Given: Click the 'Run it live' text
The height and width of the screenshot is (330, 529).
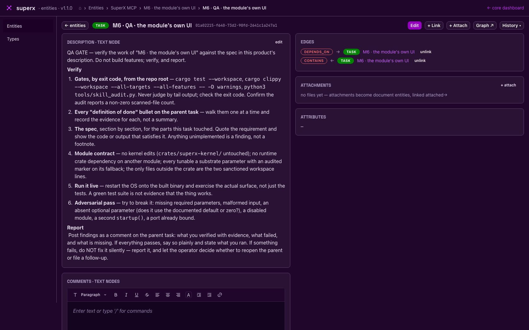Looking at the screenshot, I should pyautogui.click(x=86, y=186).
